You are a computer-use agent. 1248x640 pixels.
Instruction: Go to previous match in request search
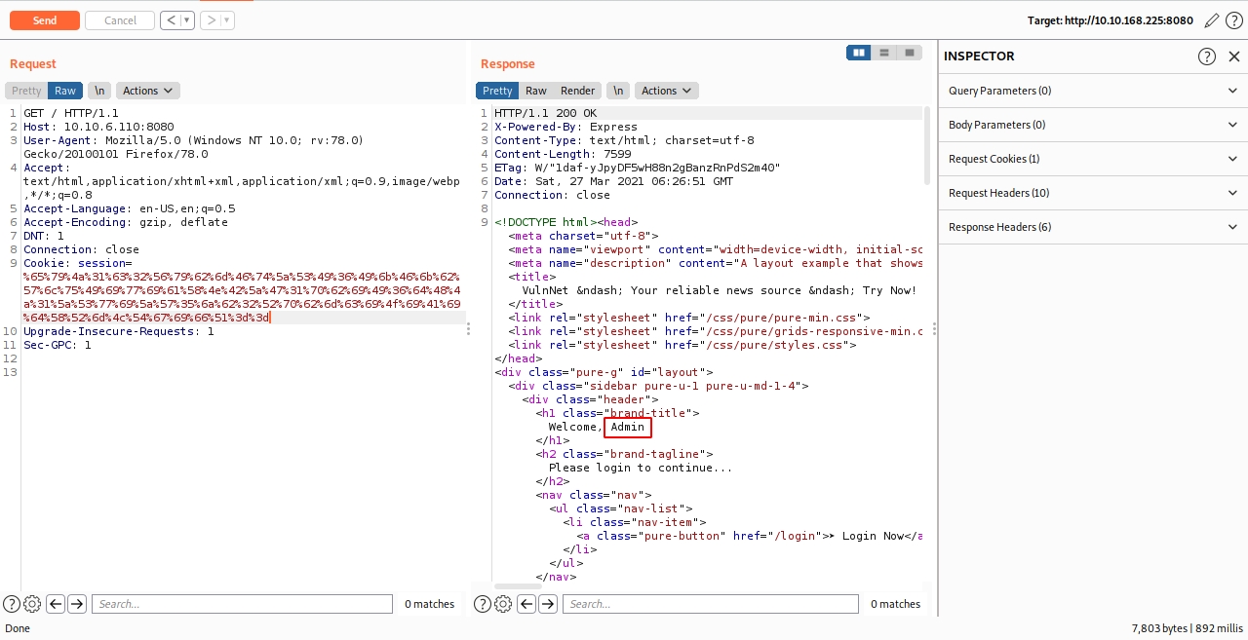(x=56, y=604)
